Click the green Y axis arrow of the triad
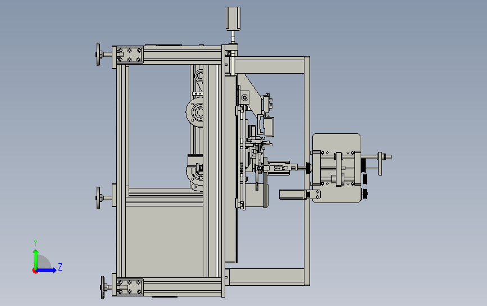This screenshot has width=487, height=306. [36, 259]
